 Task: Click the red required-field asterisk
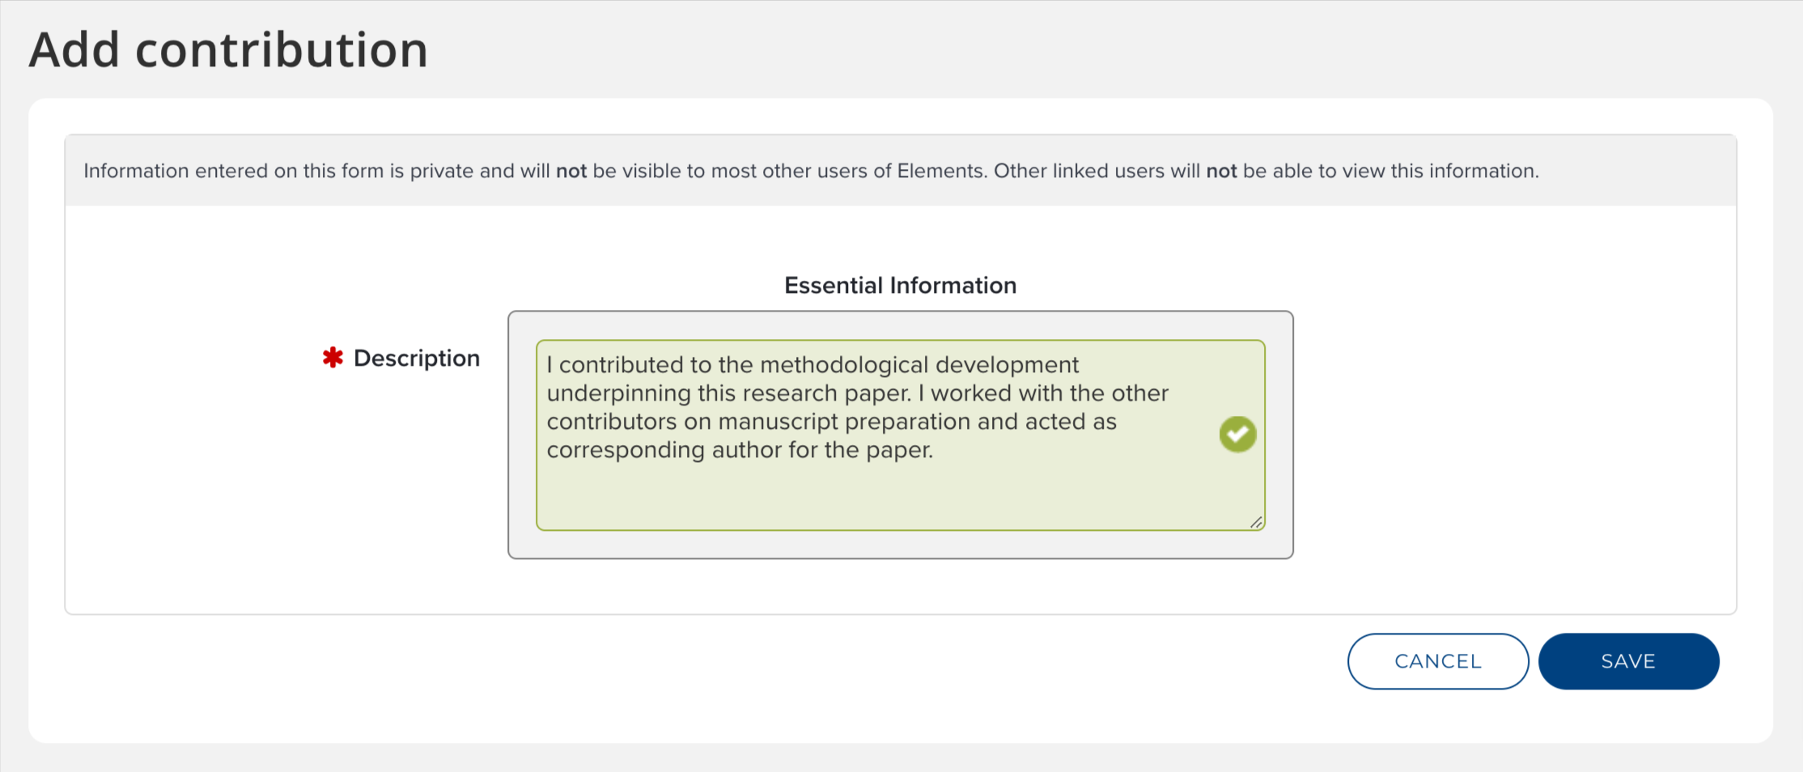333,358
